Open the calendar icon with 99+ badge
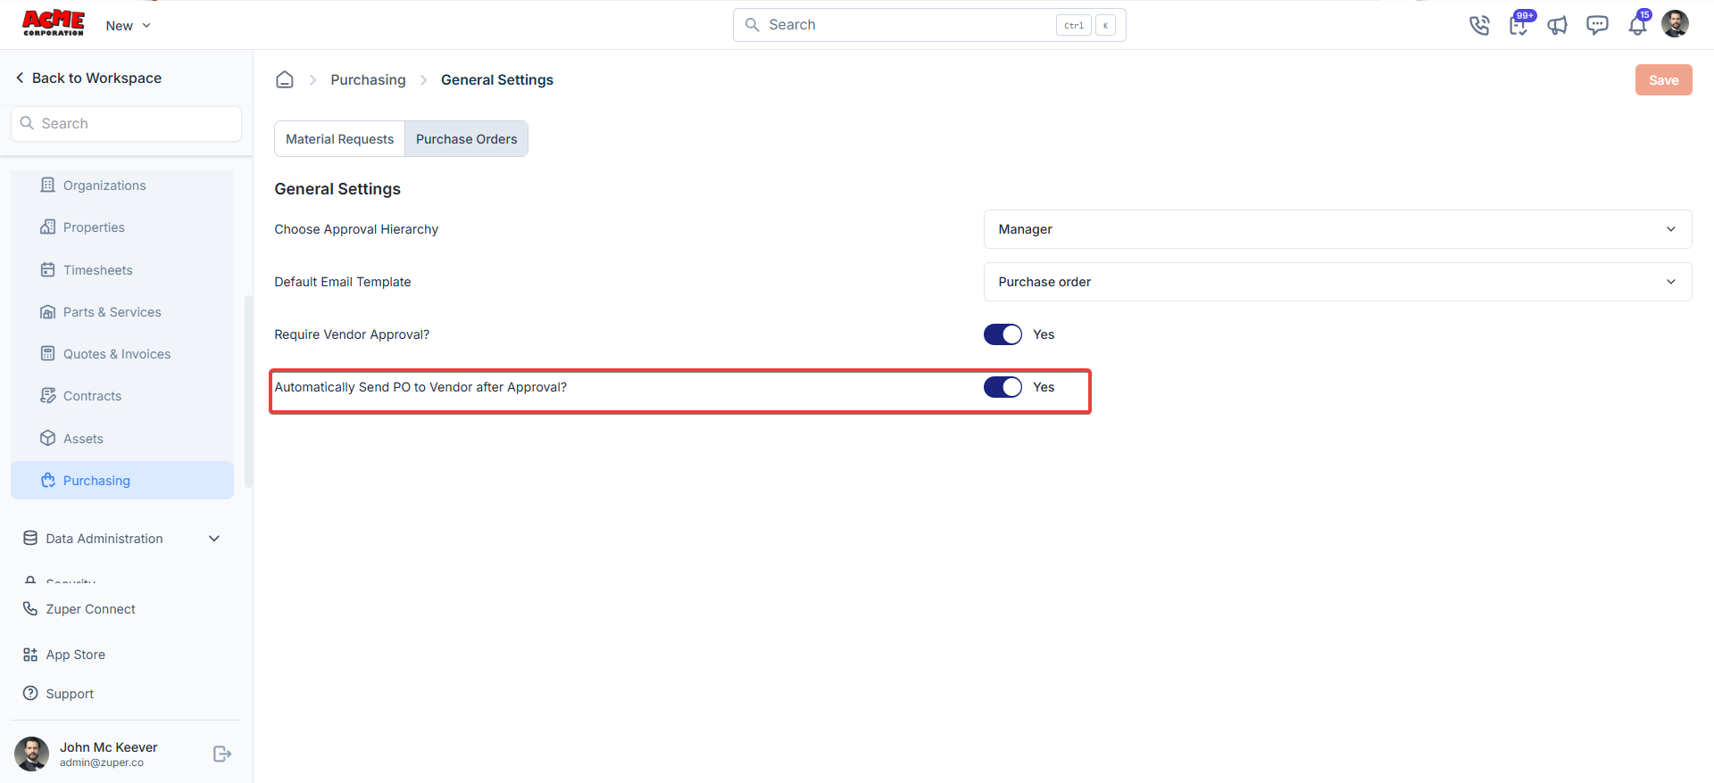This screenshot has width=1714, height=783. [1518, 25]
